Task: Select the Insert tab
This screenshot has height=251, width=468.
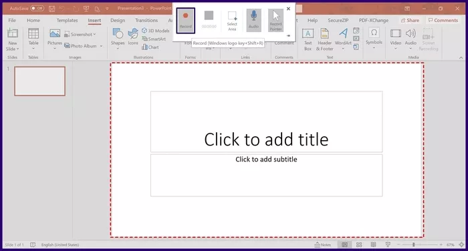Action: pyautogui.click(x=94, y=20)
